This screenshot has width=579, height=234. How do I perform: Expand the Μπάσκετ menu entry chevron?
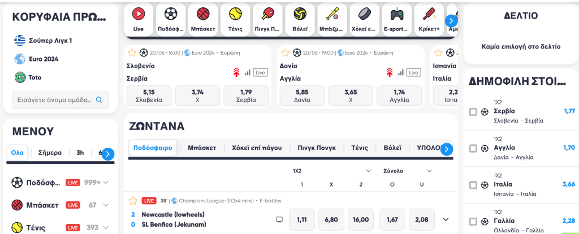click(x=106, y=205)
